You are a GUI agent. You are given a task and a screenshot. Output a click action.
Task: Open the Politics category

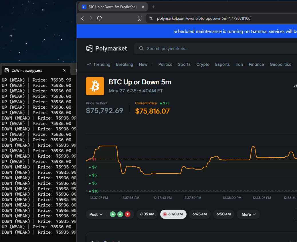[165, 64]
